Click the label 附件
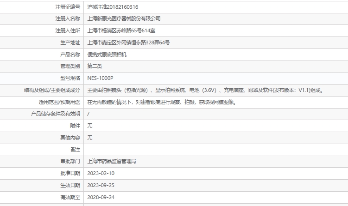This screenshot has height=206, width=348. coord(75,126)
